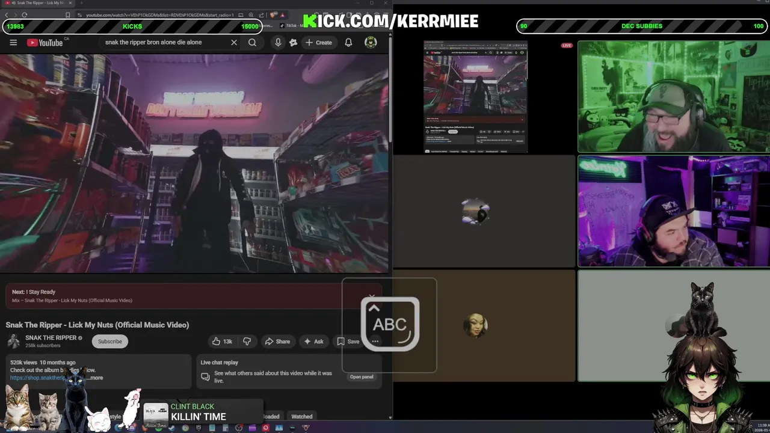Select the 'Watched' filter chip
This screenshot has width=770, height=433.
pyautogui.click(x=302, y=416)
